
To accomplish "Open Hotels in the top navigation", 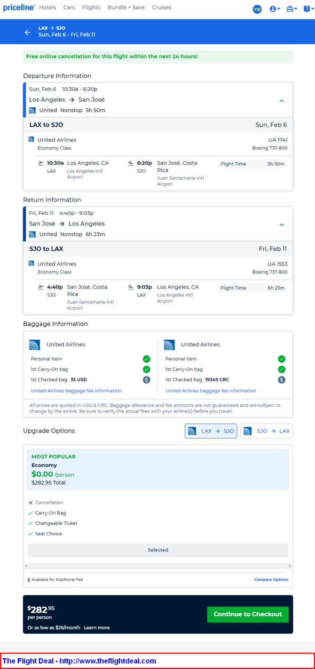I will (47, 8).
